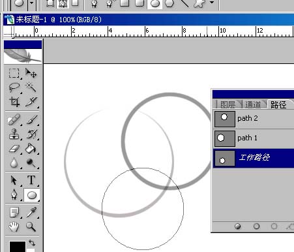Image resolution: width=294 pixels, height=252 pixels.
Task: Enable Paths mode in options bar
Action: [x=63, y=3]
